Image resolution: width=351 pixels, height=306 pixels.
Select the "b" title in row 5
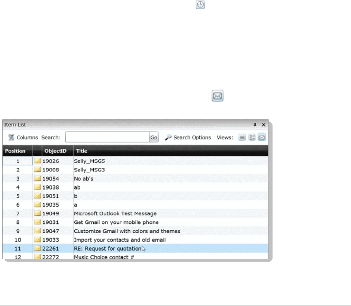(75, 196)
